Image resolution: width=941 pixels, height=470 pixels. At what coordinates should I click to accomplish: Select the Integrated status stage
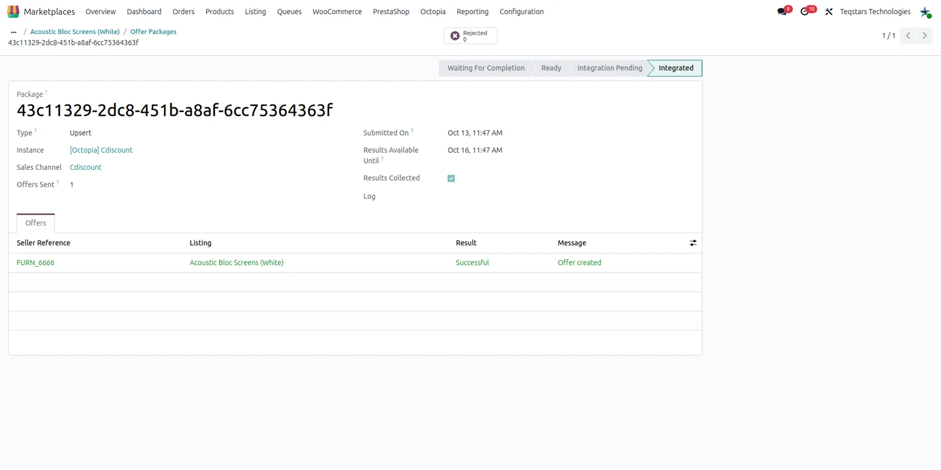pyautogui.click(x=676, y=68)
